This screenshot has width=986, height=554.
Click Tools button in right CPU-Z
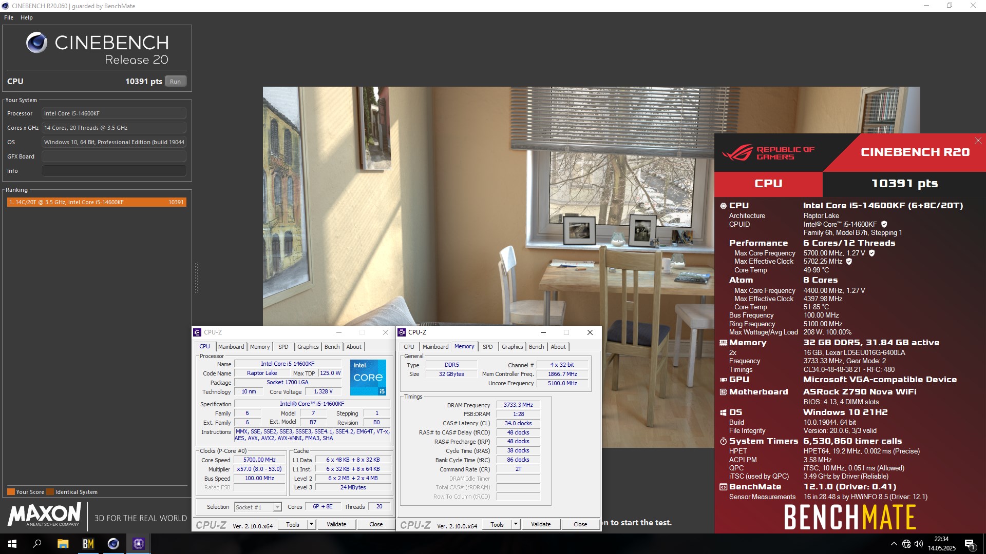pos(497,524)
